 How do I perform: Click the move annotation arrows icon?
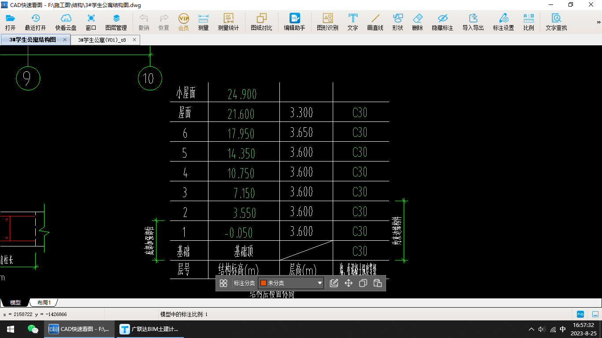(348, 283)
